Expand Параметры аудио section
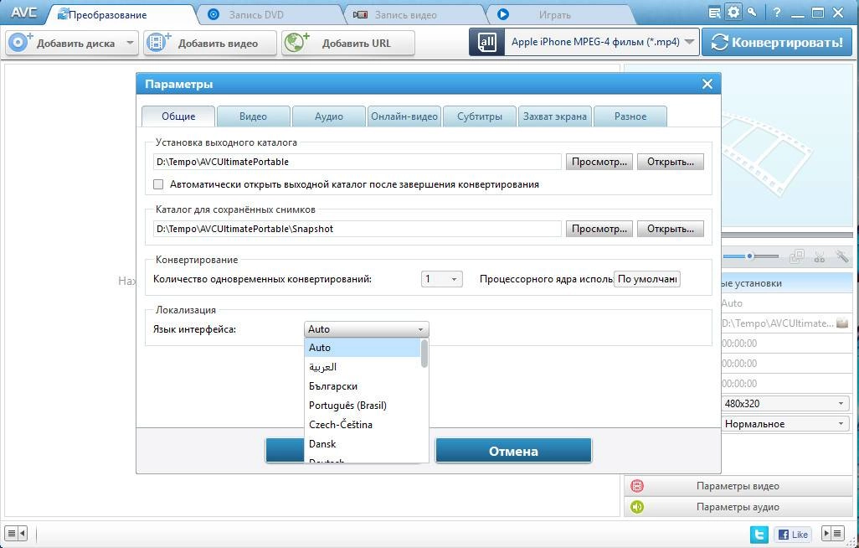 pos(738,508)
